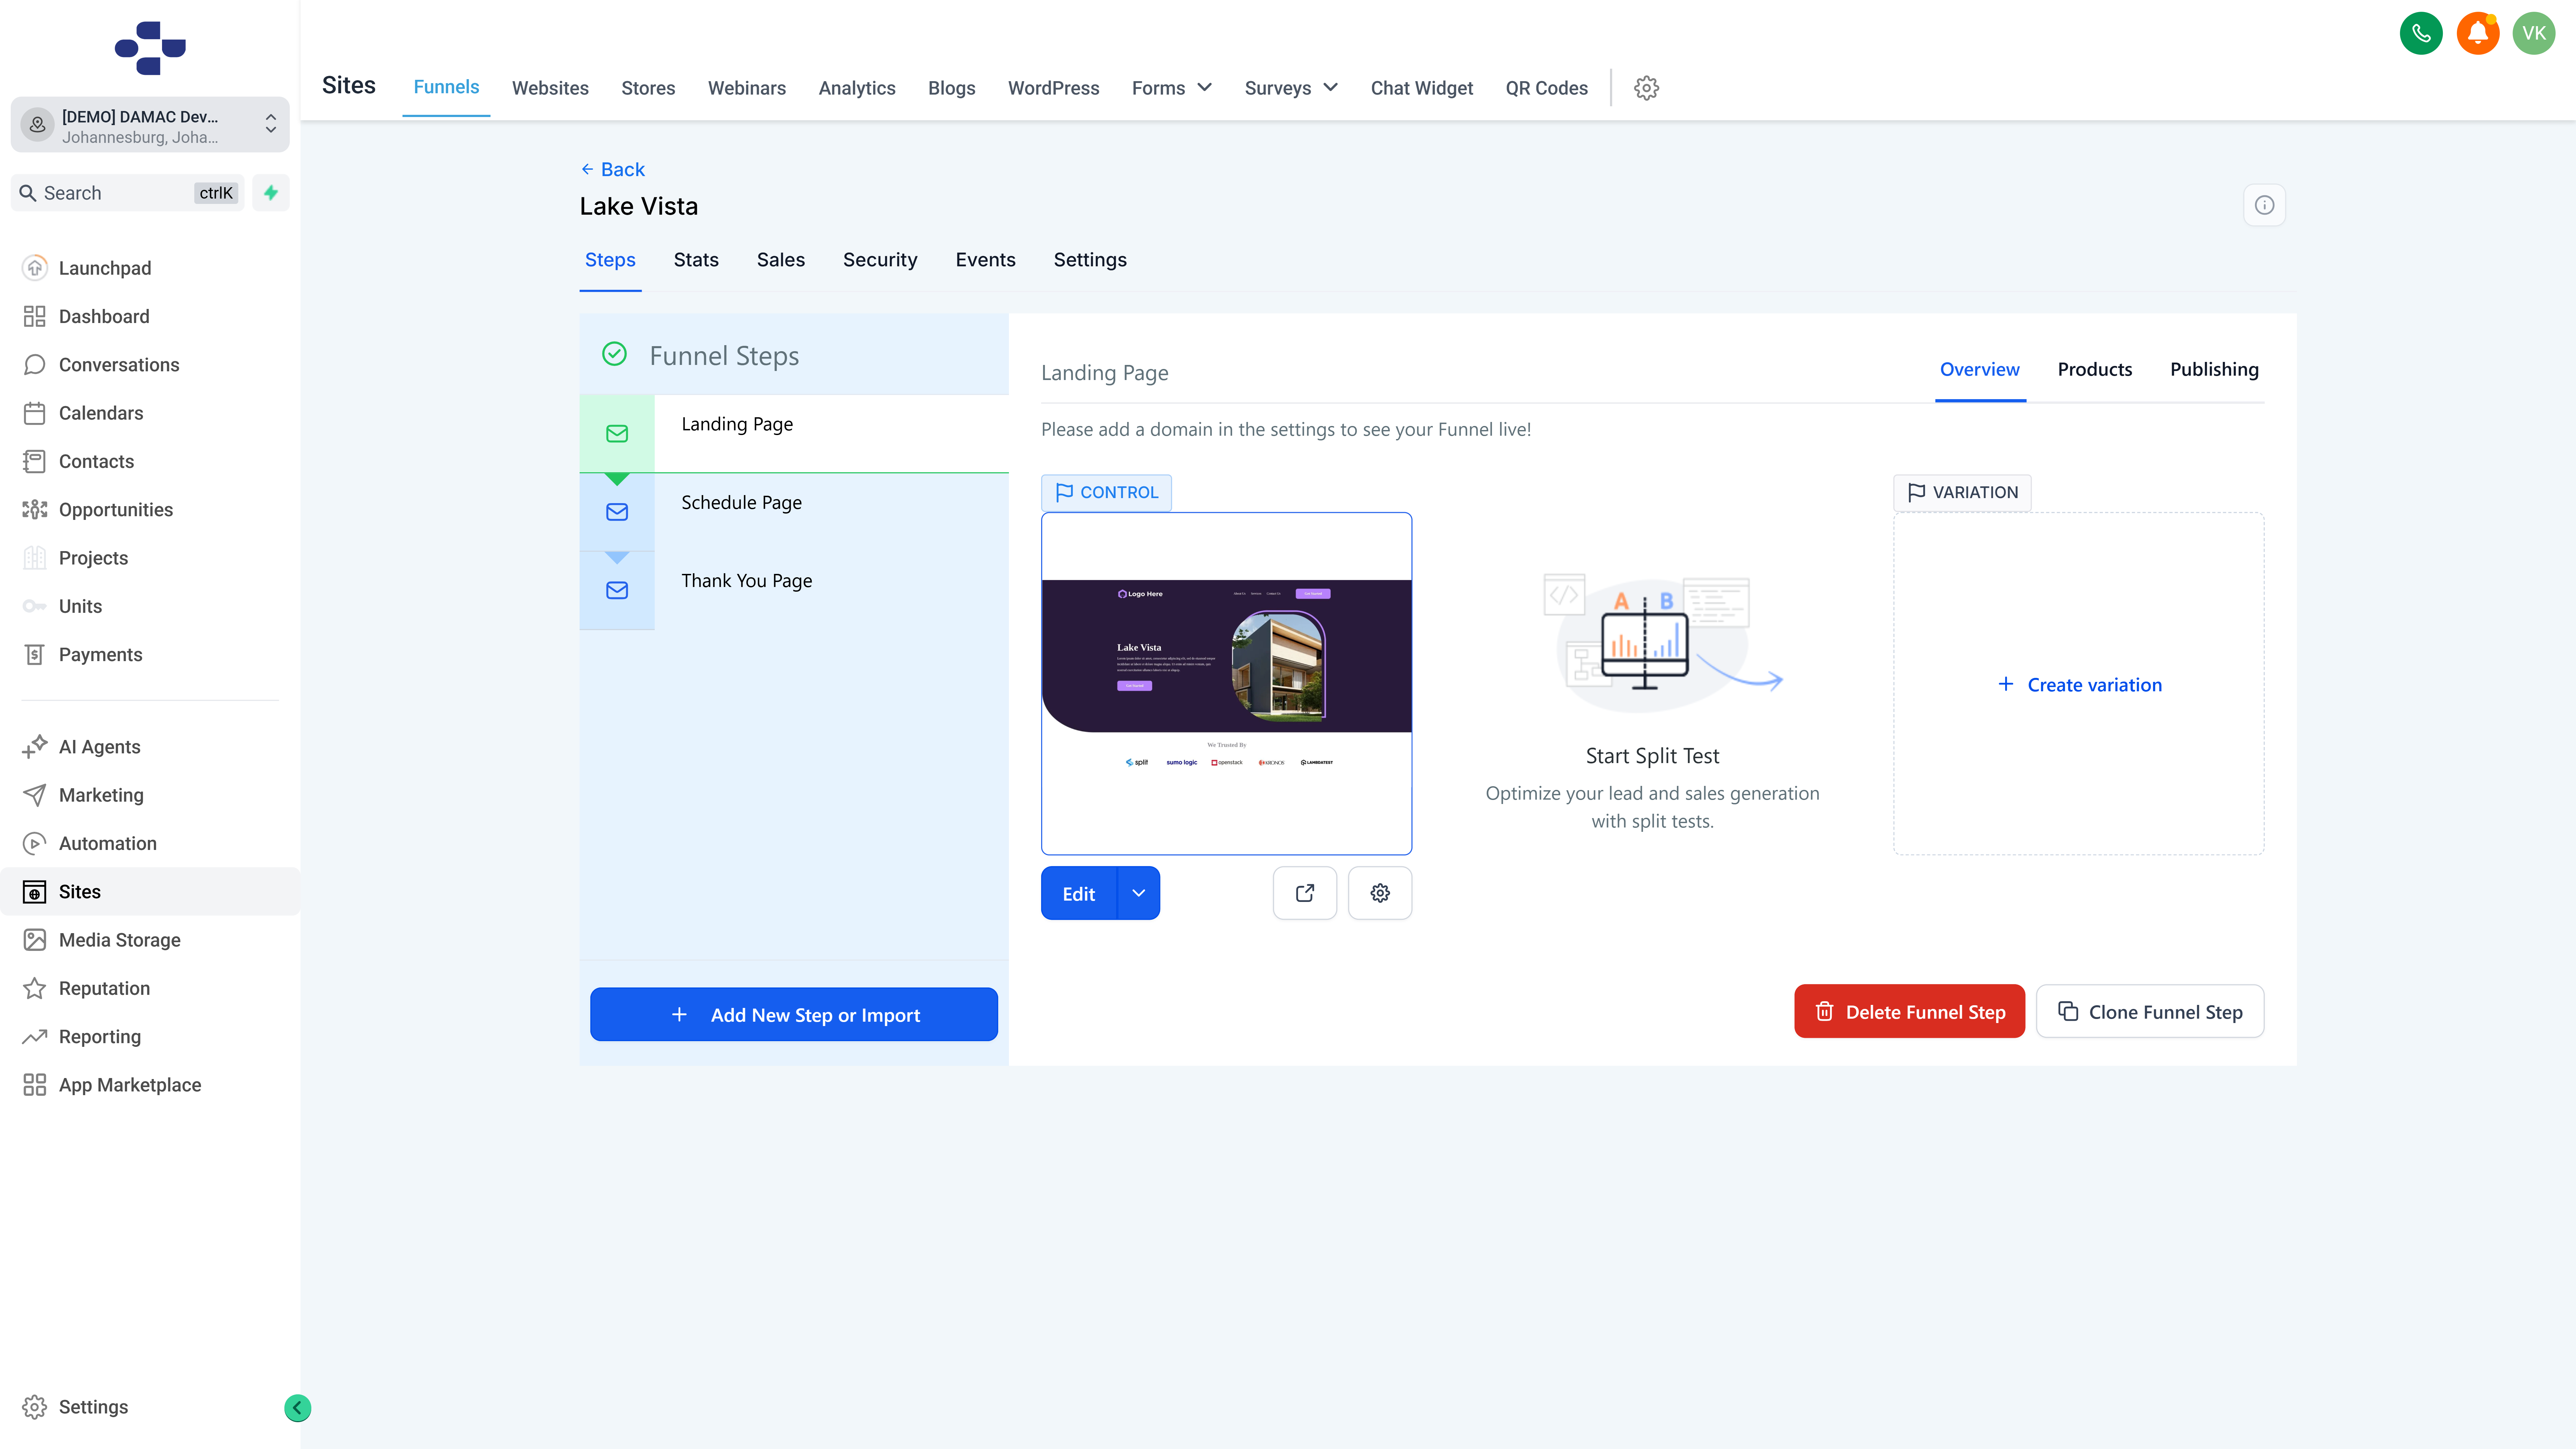Select the Thank You Page step

(746, 581)
